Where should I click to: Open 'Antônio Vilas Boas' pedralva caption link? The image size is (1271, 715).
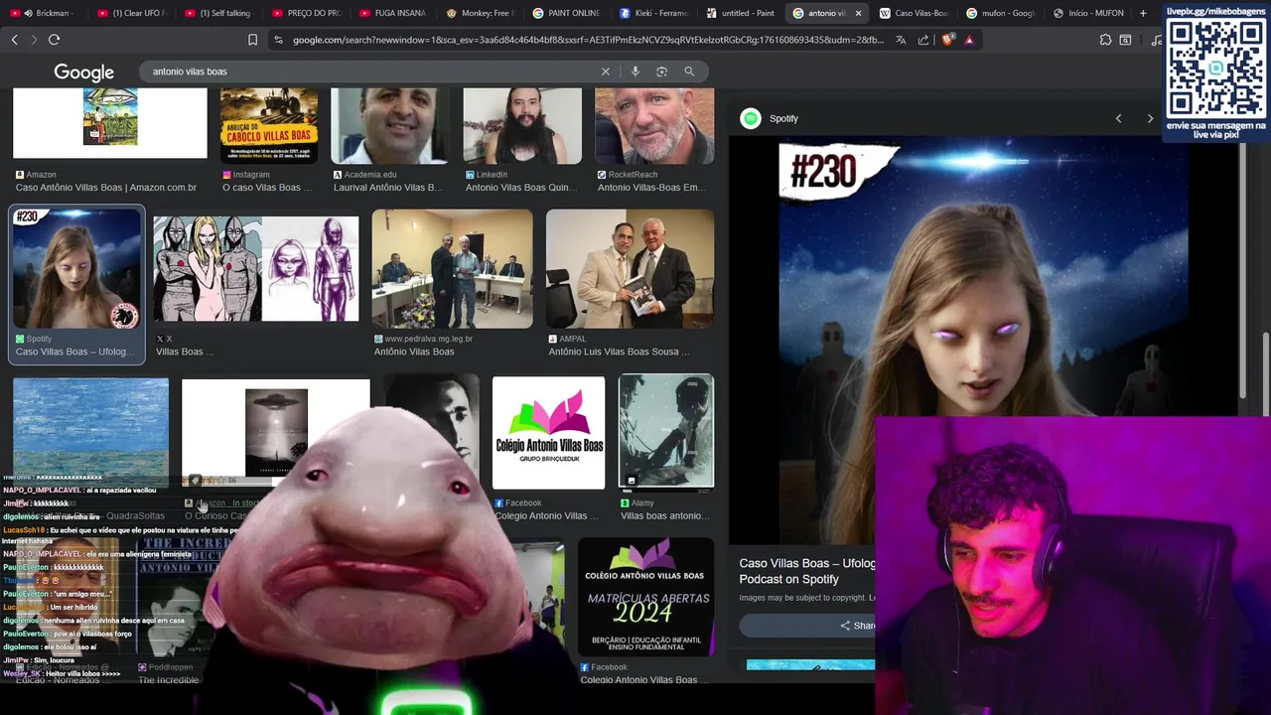(414, 352)
